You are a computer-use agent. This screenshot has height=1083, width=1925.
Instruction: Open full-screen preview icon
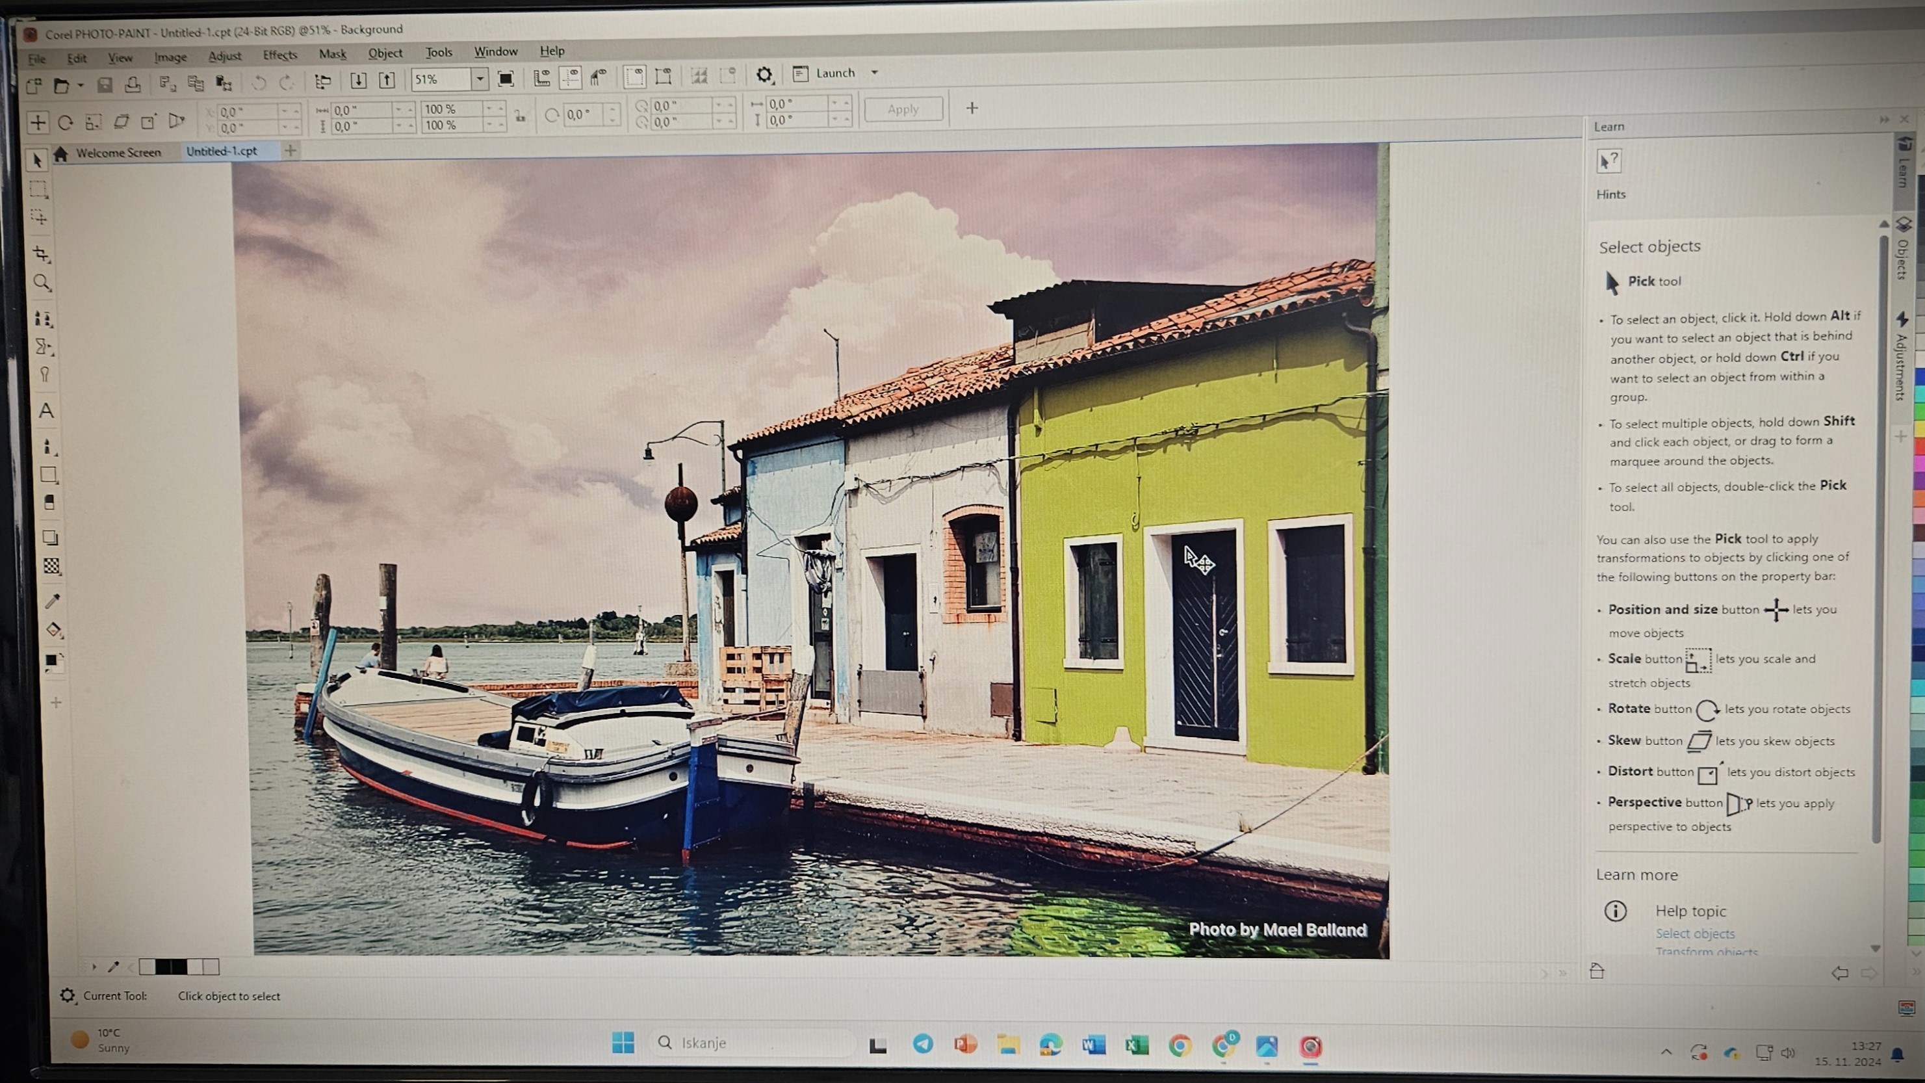point(506,79)
